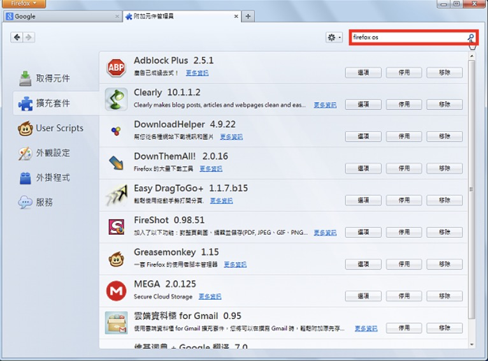Click the blue brick icon for 外掛程式
This screenshot has width=488, height=361.
tap(25, 178)
